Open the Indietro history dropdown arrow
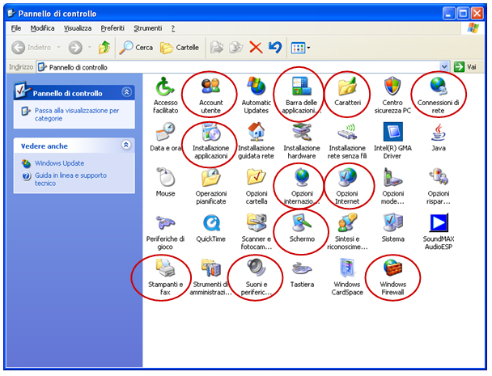 [59, 48]
